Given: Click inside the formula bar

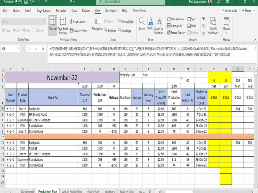Looking at the screenshot, I should 129,51.
